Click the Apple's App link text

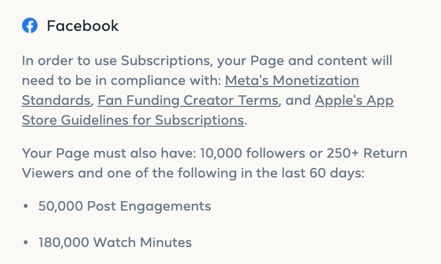(354, 100)
